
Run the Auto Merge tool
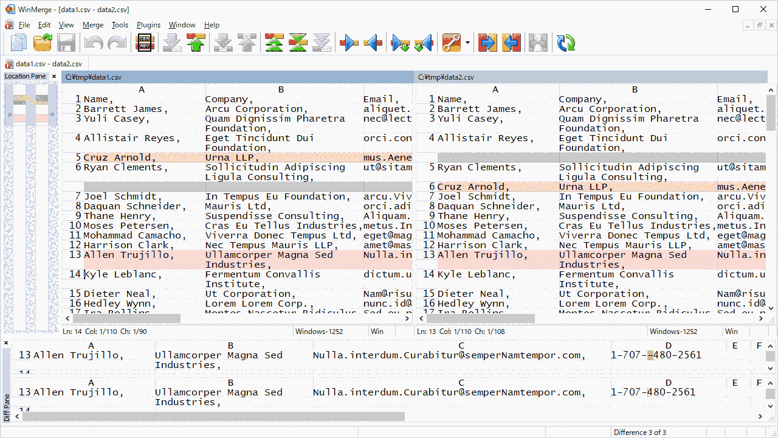click(538, 43)
